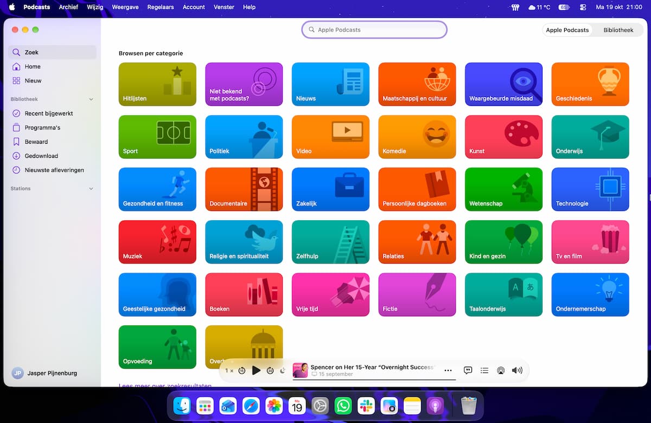Viewport: 651px width, 423px height.
Task: Click the playback progress bar
Action: [374, 380]
